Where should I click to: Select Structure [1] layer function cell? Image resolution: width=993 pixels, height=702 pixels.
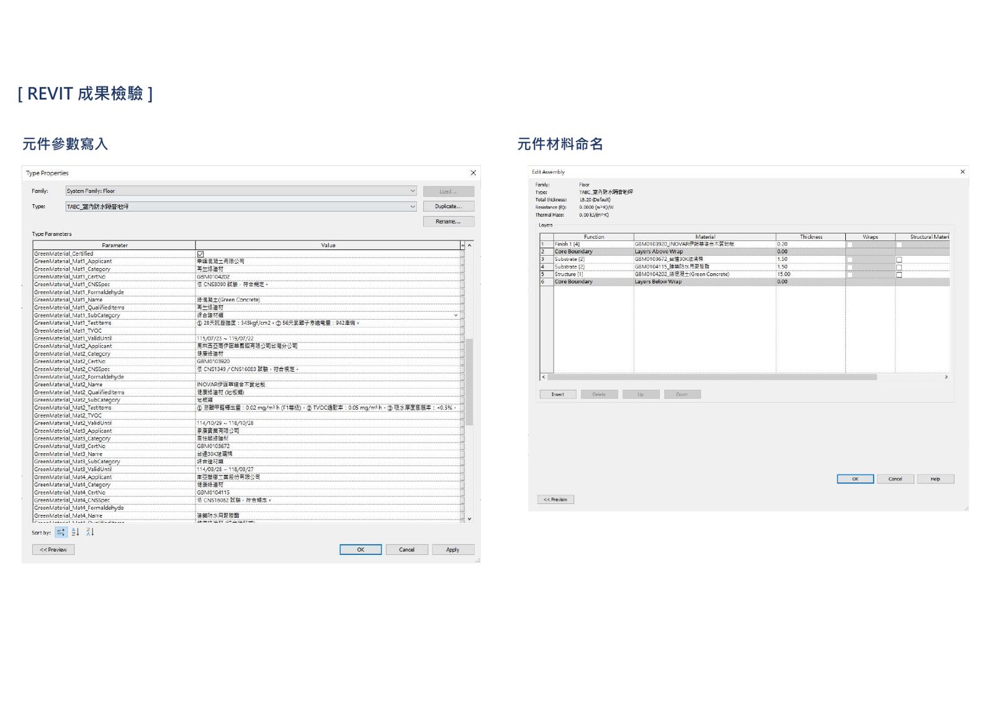pos(593,274)
